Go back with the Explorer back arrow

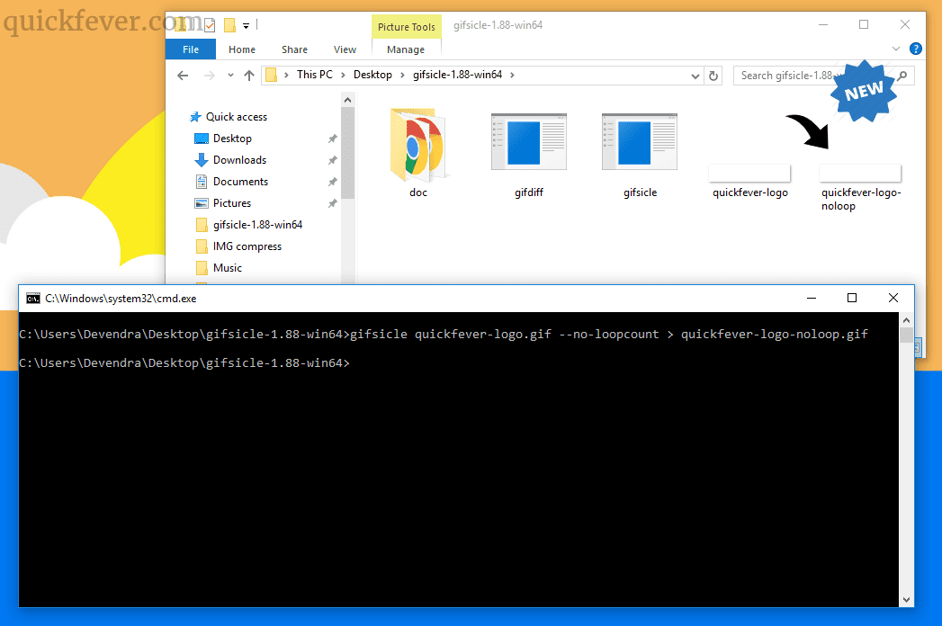pos(184,75)
